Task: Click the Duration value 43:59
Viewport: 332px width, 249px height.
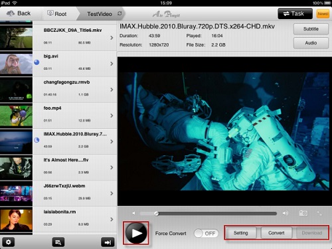Action: pos(155,36)
